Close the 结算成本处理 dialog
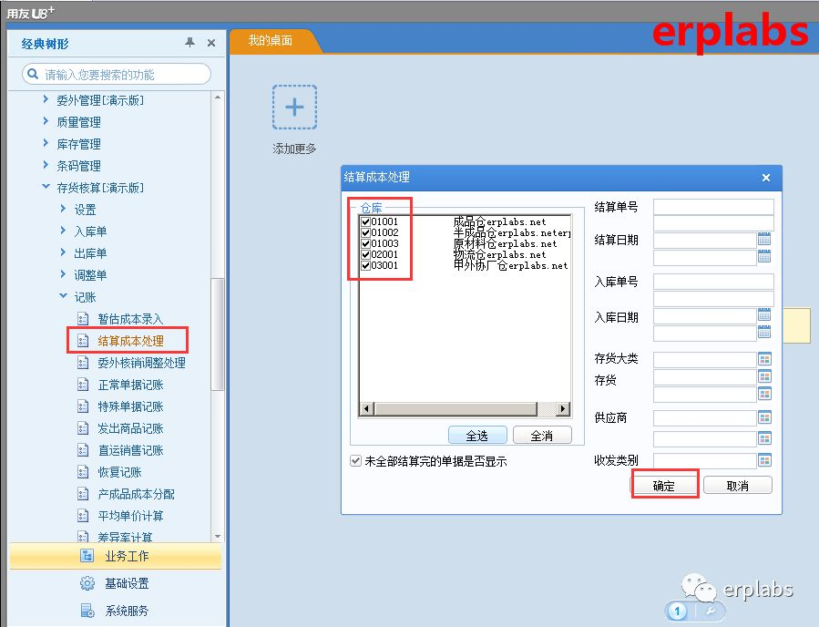This screenshot has height=627, width=819. tap(766, 178)
